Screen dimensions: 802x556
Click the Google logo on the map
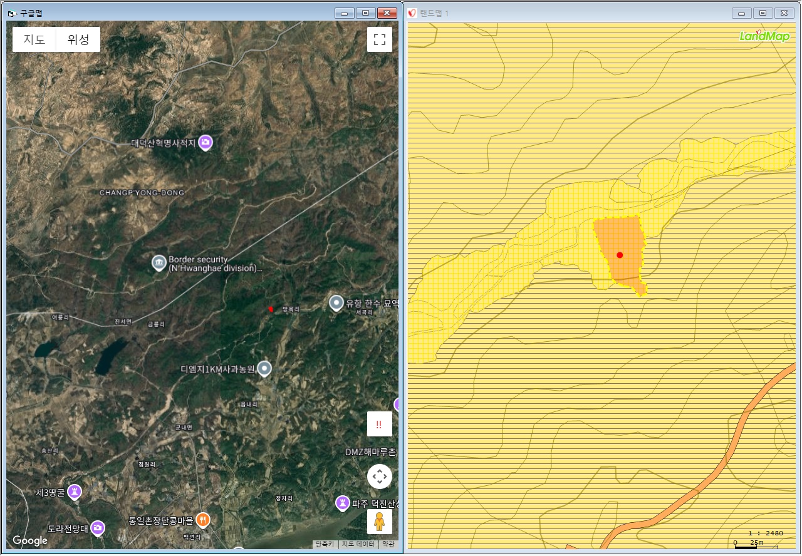click(30, 540)
